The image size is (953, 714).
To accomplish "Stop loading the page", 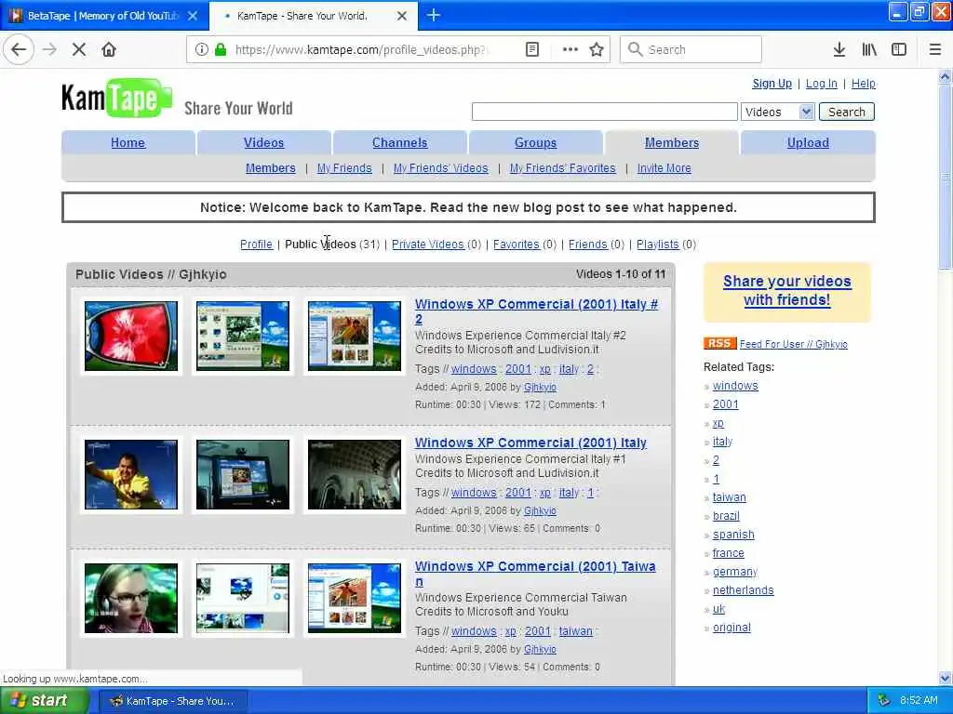I will pyautogui.click(x=79, y=50).
